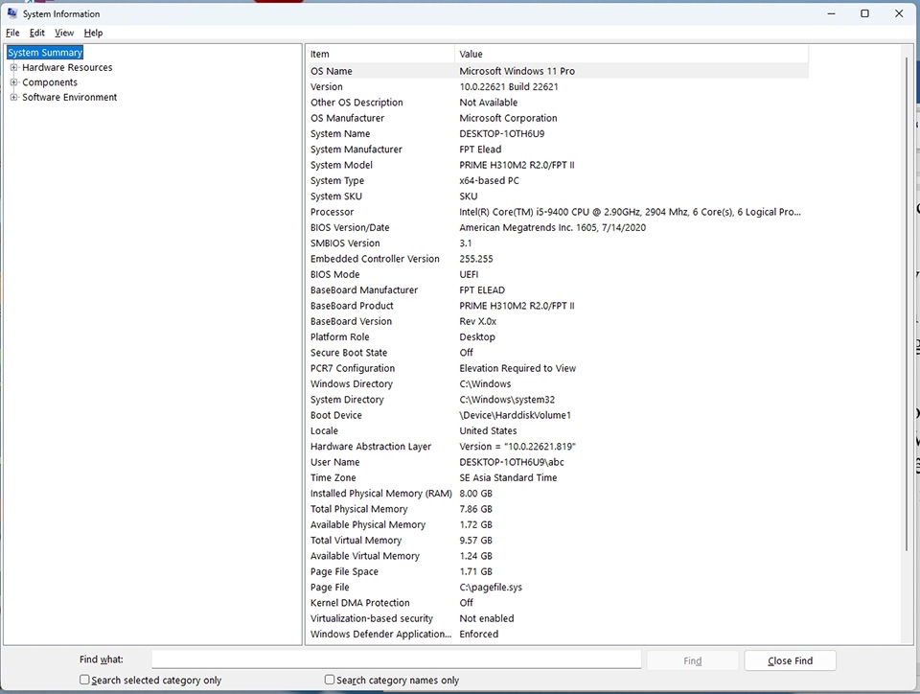Viewport: 920px width, 694px height.
Task: Enable Search selected category only
Action: pos(85,679)
